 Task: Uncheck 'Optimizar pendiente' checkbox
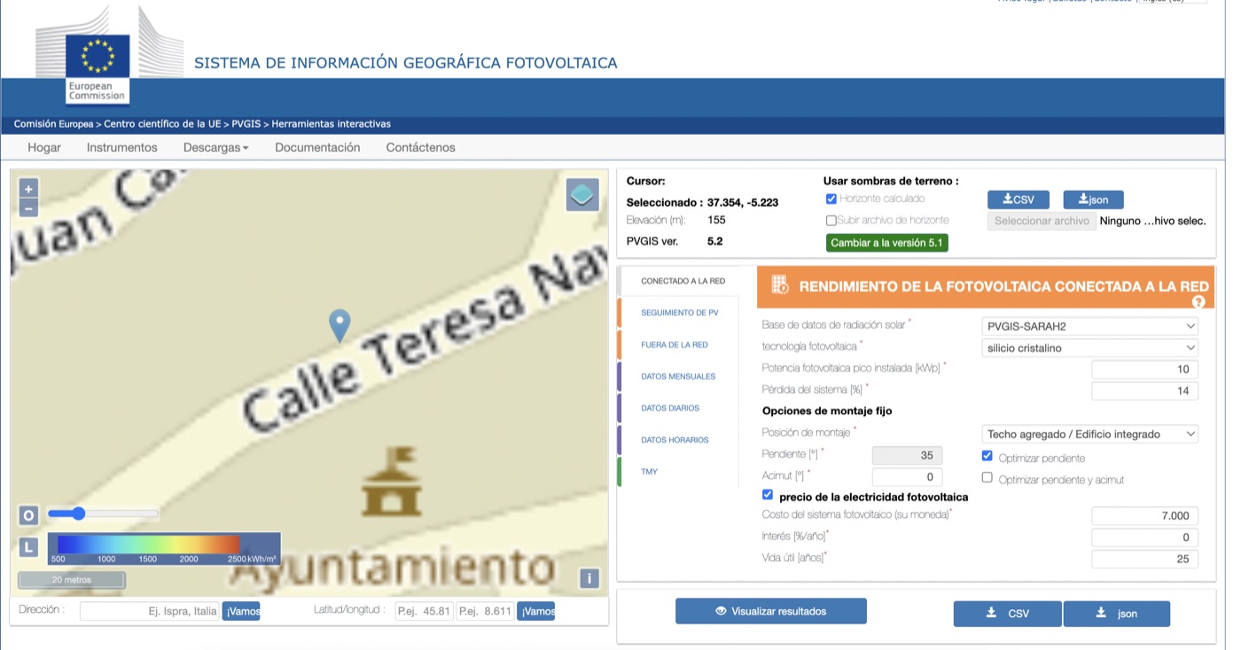(987, 457)
